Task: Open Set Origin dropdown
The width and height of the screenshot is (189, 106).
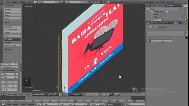Action: 12,39
